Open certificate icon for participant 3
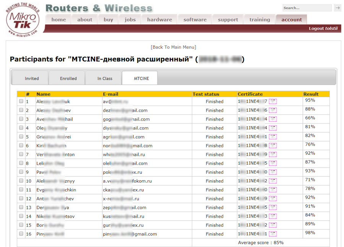The width and height of the screenshot is (344, 247). click(273, 119)
